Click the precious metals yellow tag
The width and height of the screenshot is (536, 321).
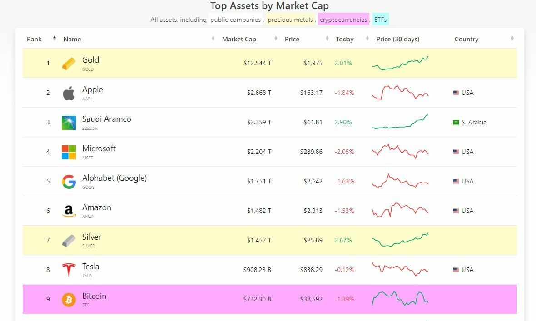[290, 20]
